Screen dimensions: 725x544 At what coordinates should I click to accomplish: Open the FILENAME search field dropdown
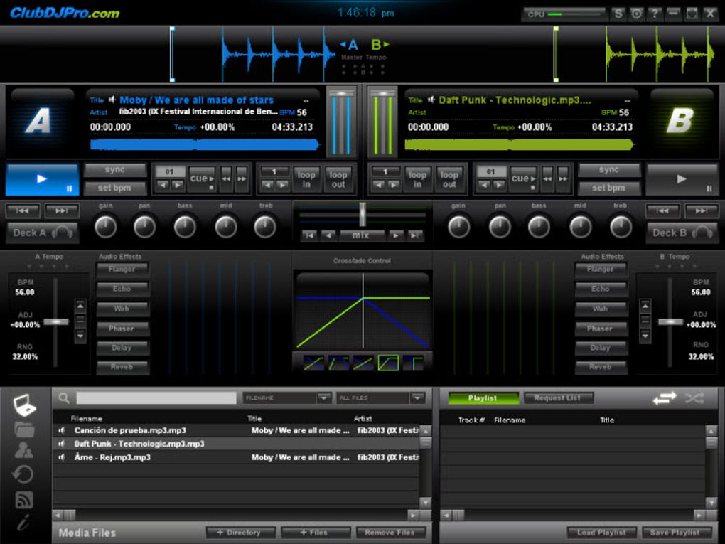[x=323, y=398]
